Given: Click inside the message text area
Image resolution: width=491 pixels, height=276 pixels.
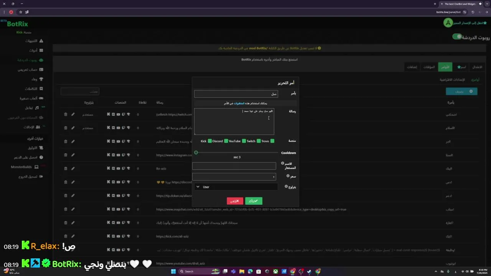Looking at the screenshot, I should pos(234,122).
